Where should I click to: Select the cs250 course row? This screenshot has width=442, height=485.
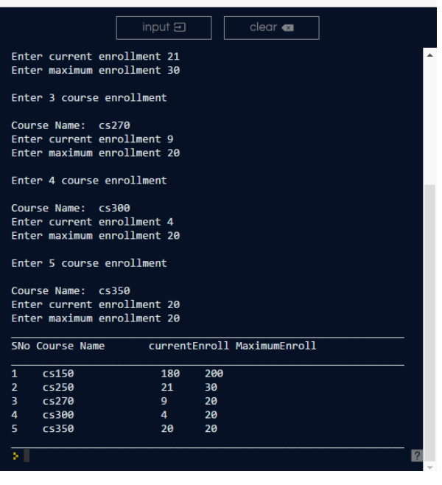point(59,388)
